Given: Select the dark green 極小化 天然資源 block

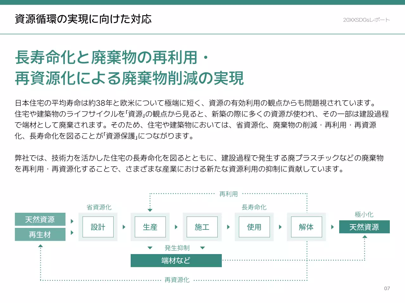Looking at the screenshot, I should [364, 227].
